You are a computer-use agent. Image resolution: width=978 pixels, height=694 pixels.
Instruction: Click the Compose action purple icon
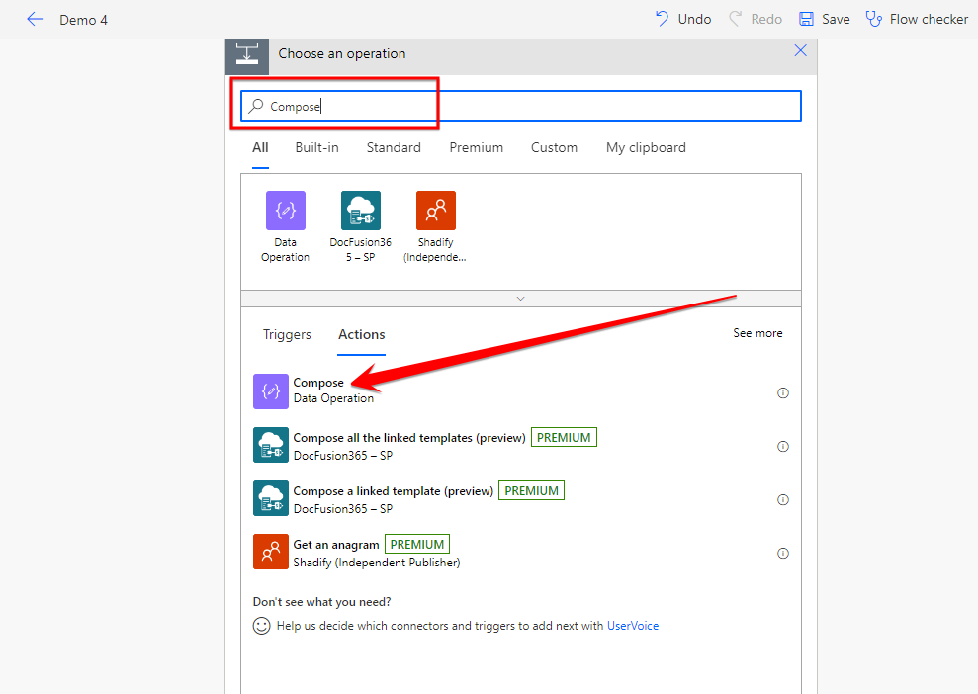click(x=271, y=390)
